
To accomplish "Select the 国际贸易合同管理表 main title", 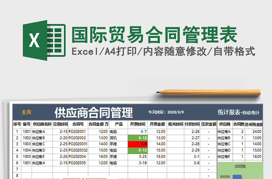I will pos(154,35).
